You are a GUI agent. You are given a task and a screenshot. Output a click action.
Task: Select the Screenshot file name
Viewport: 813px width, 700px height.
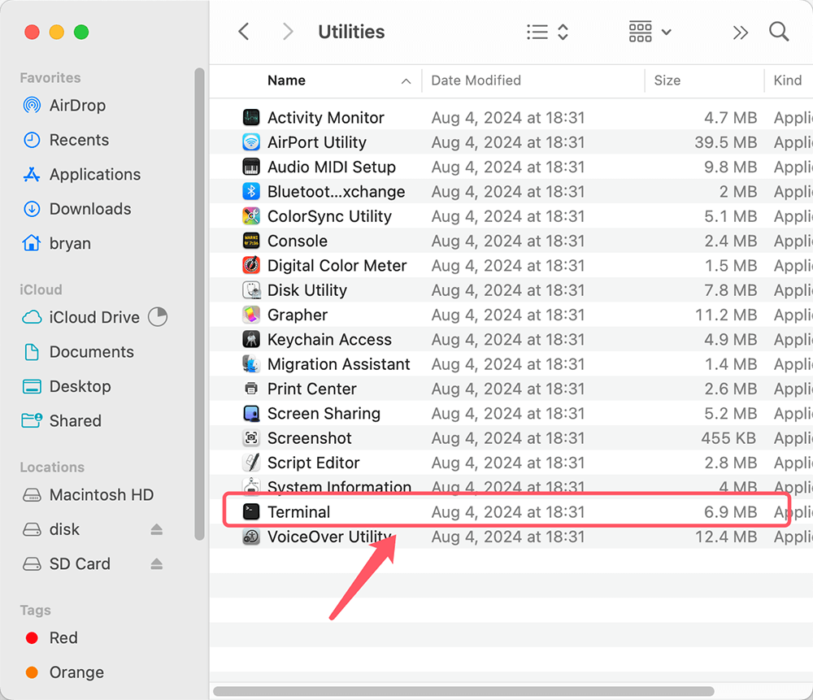(310, 437)
